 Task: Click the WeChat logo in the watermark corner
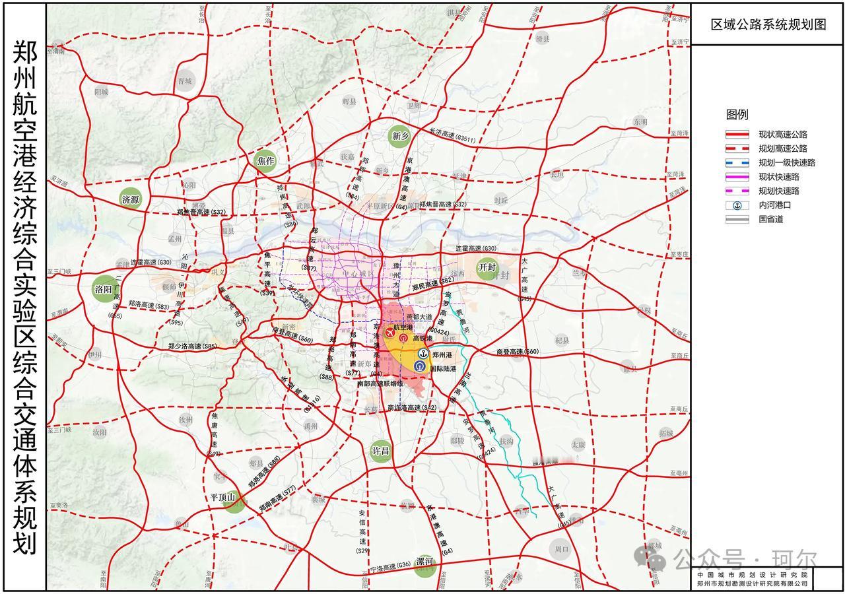click(x=650, y=558)
